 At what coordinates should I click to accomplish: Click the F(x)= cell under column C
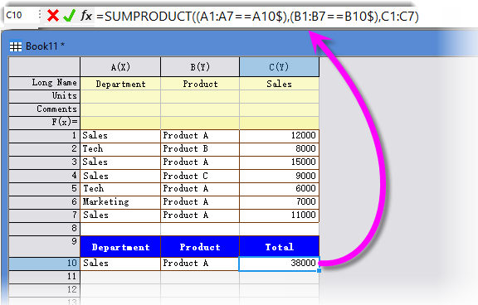pyautogui.click(x=279, y=123)
